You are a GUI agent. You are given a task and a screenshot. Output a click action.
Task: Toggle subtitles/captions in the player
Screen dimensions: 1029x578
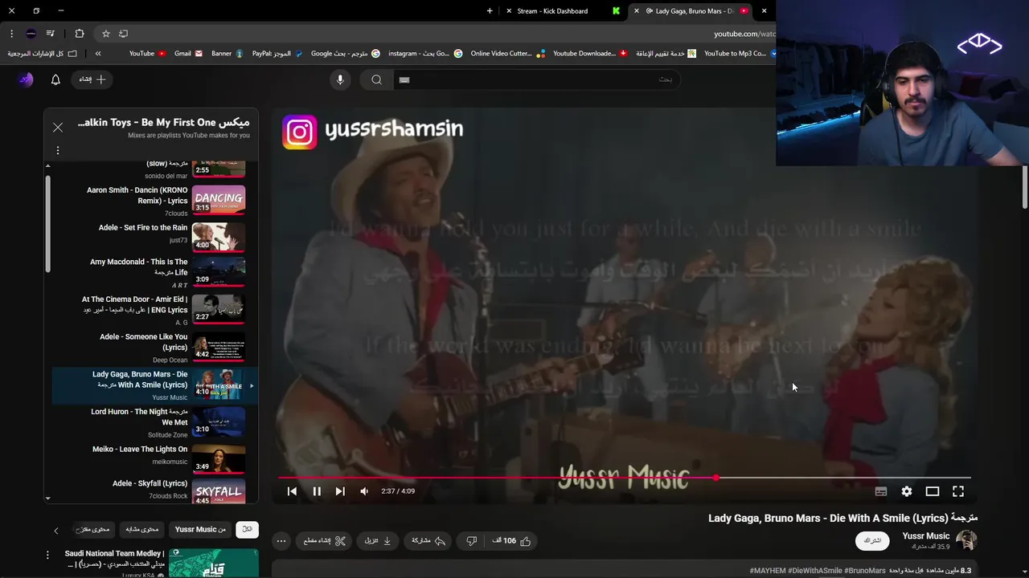coord(881,491)
